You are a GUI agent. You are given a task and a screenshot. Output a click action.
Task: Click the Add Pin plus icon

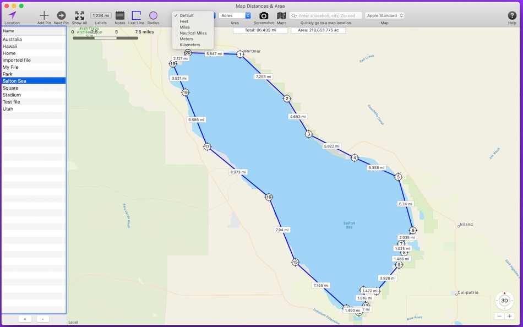[44, 15]
